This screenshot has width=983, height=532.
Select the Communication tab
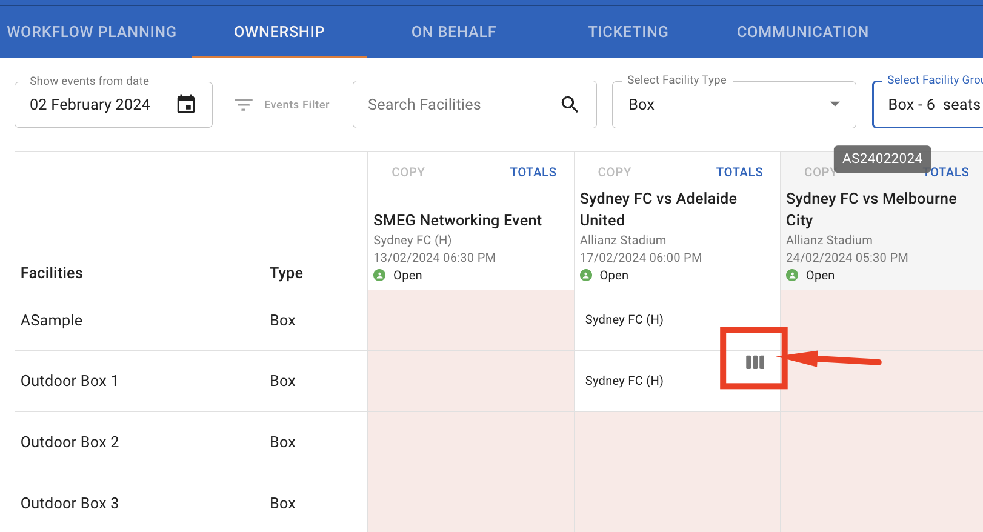[802, 32]
